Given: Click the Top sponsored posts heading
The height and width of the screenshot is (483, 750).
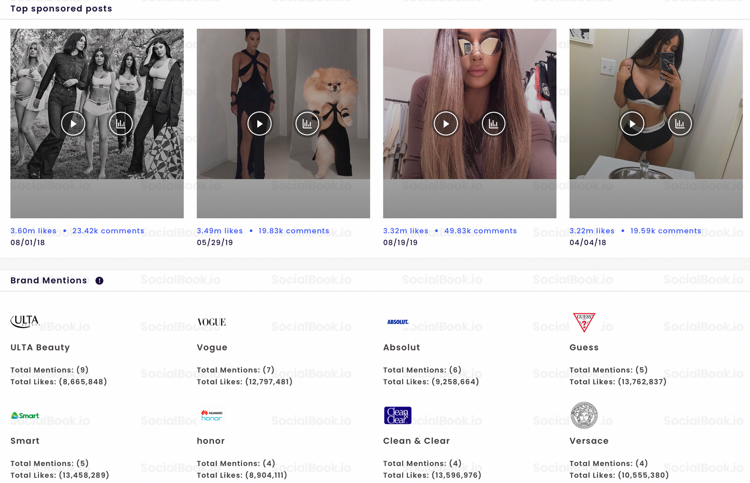Looking at the screenshot, I should 61,8.
